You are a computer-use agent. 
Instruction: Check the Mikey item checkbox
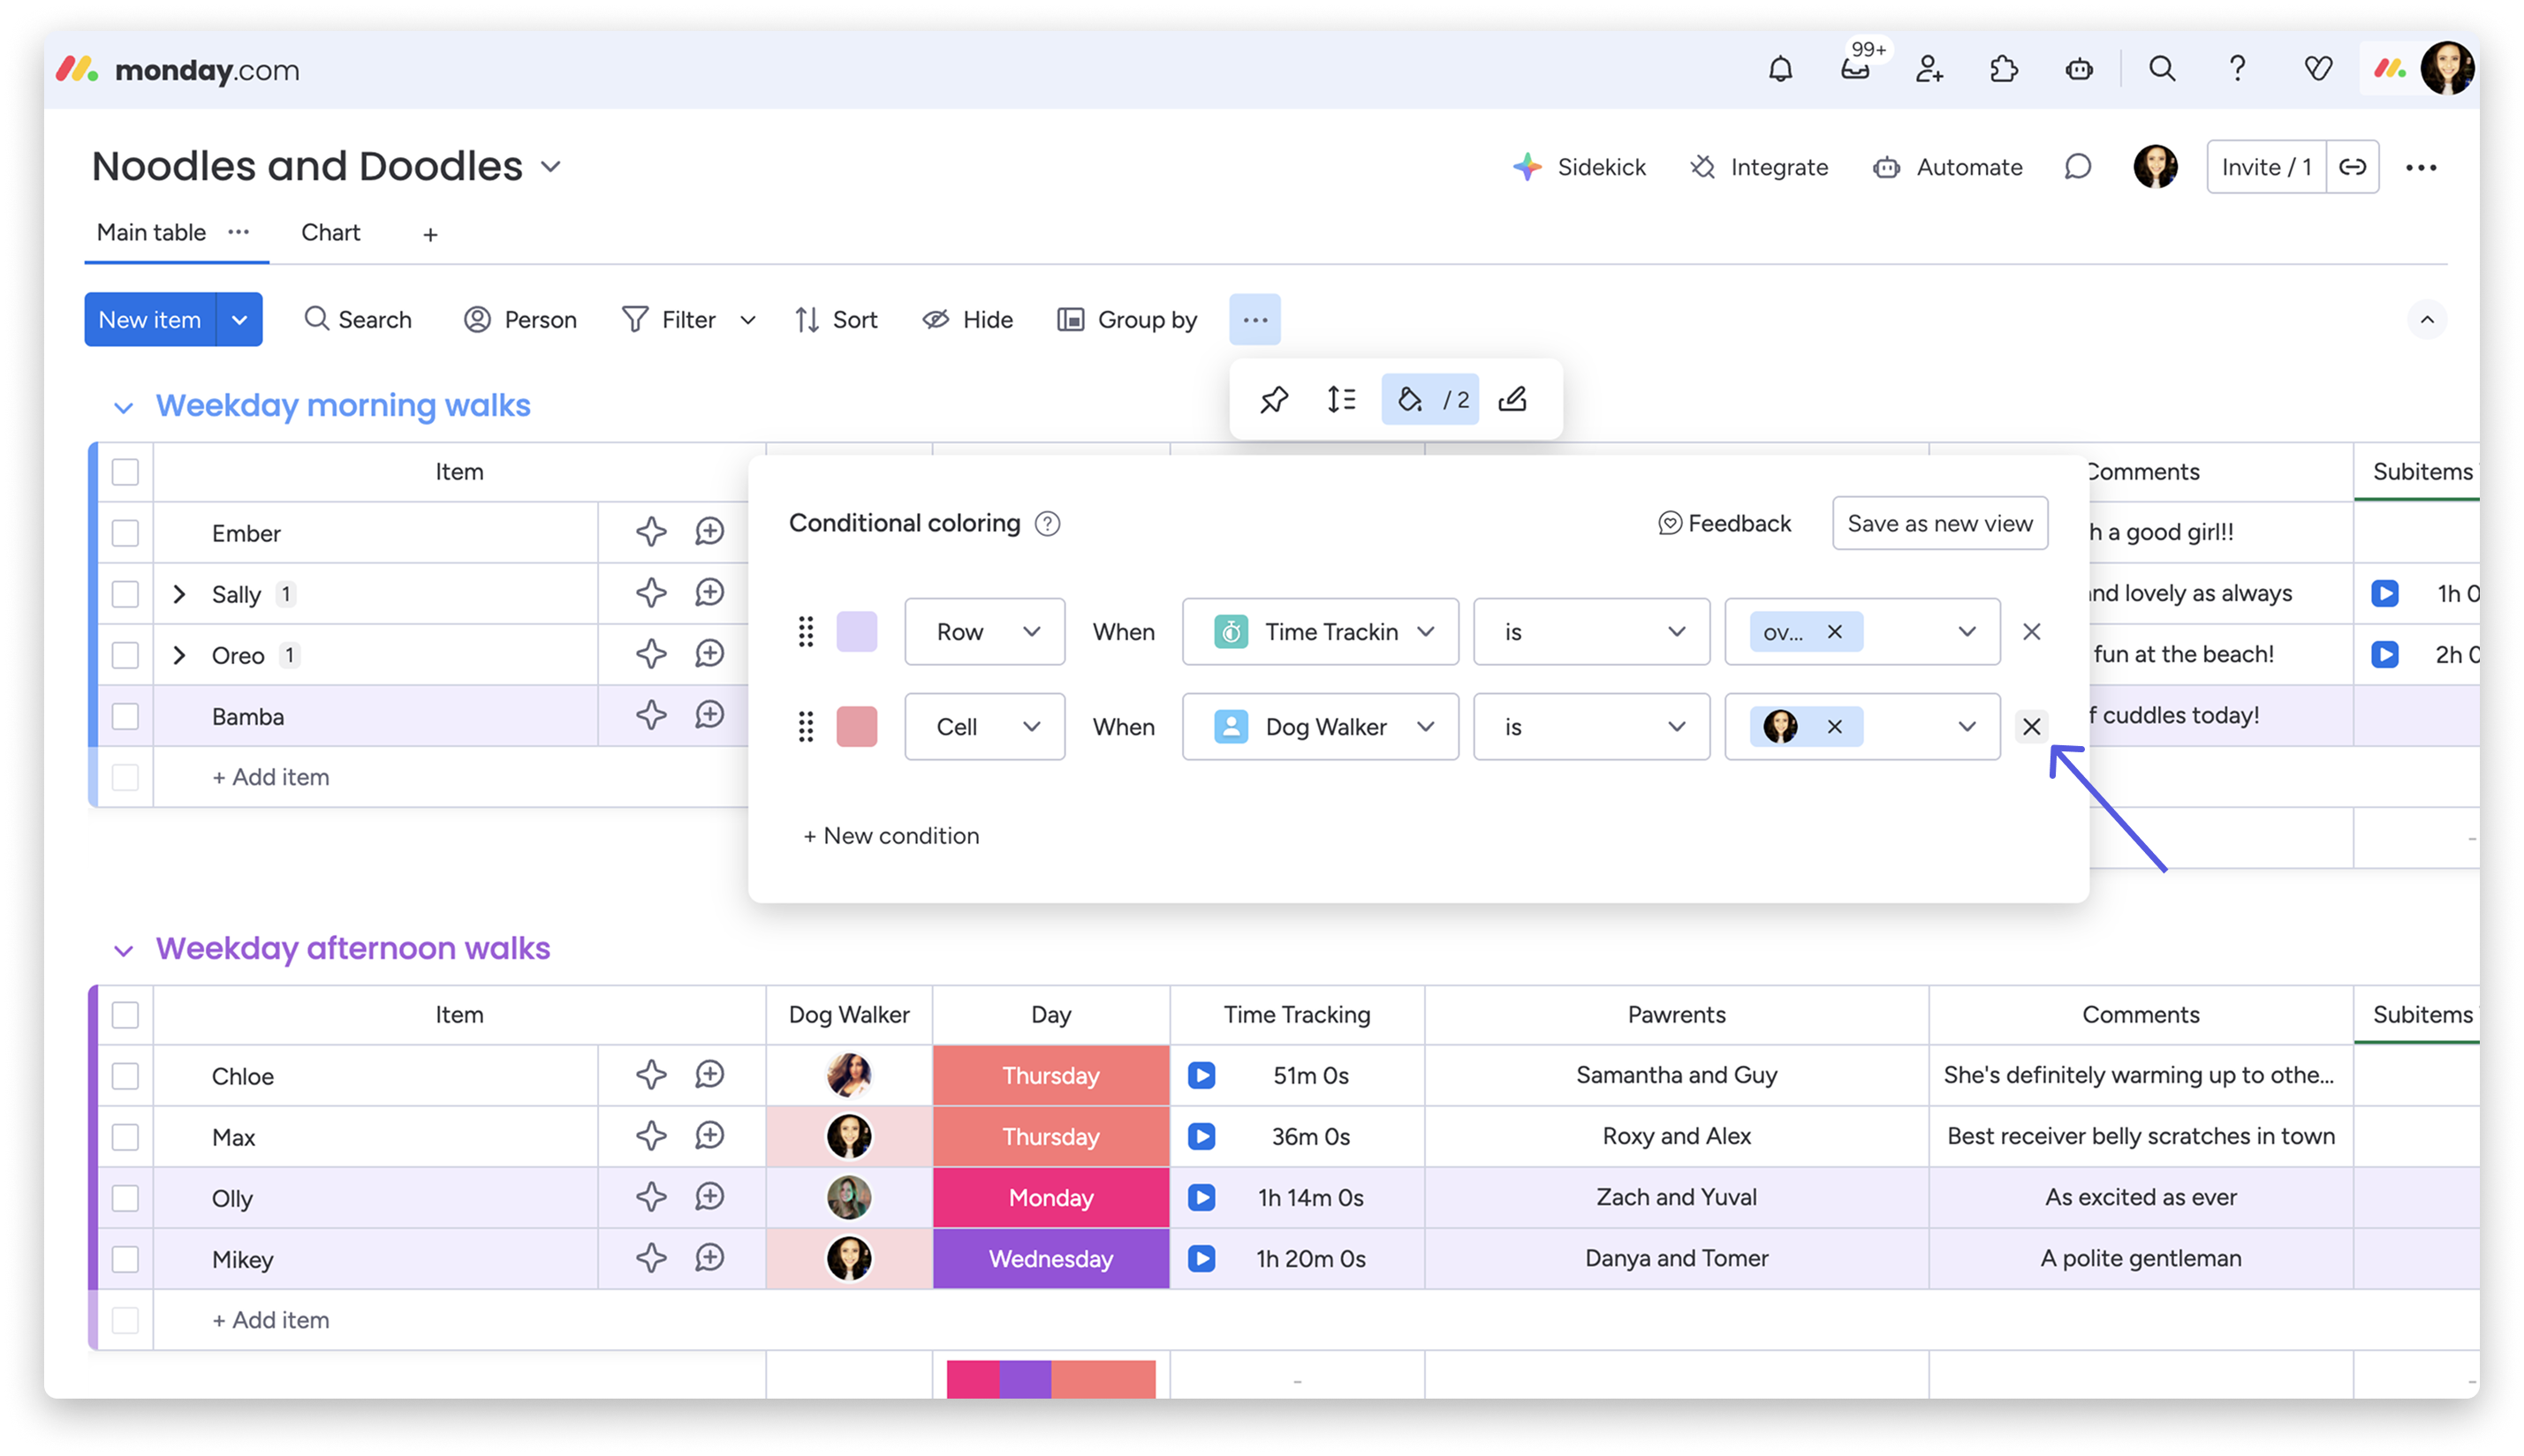[125, 1259]
